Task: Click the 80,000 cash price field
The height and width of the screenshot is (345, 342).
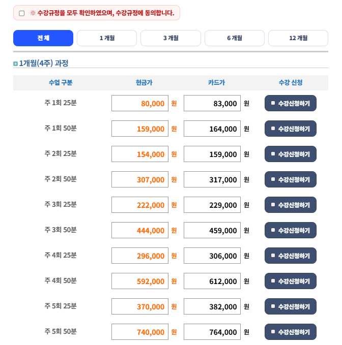Action: (140, 103)
